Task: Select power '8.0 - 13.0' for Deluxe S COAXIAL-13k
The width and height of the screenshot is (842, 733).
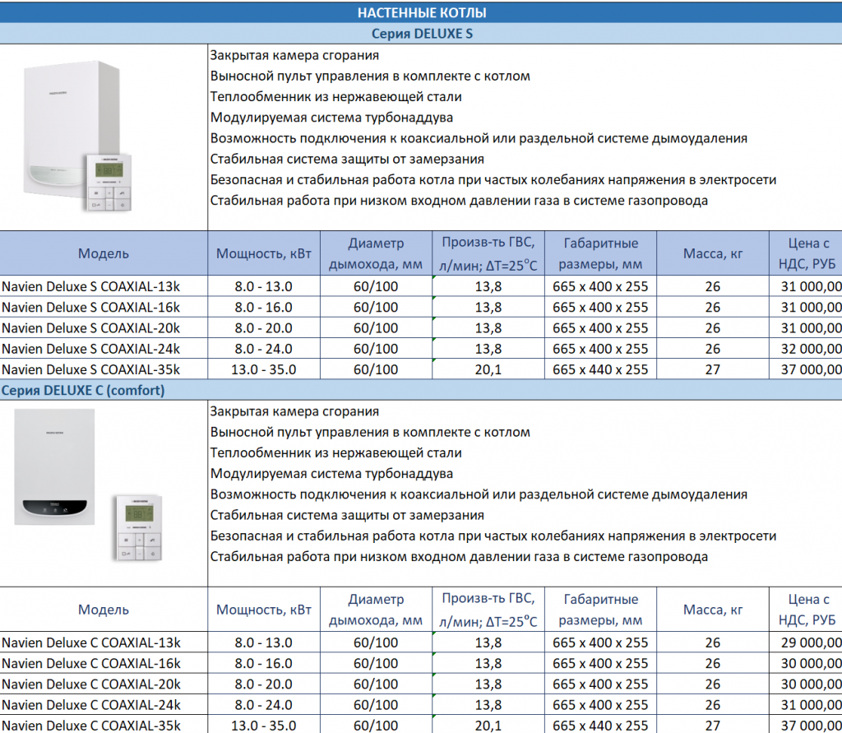Action: coord(264,286)
